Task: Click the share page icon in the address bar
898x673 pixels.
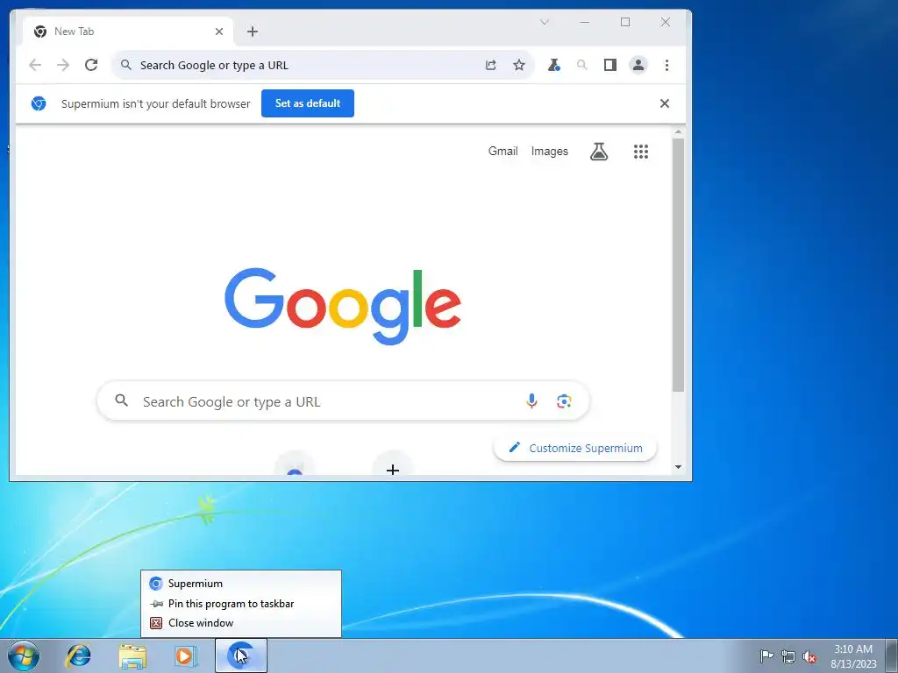Action: coord(491,65)
